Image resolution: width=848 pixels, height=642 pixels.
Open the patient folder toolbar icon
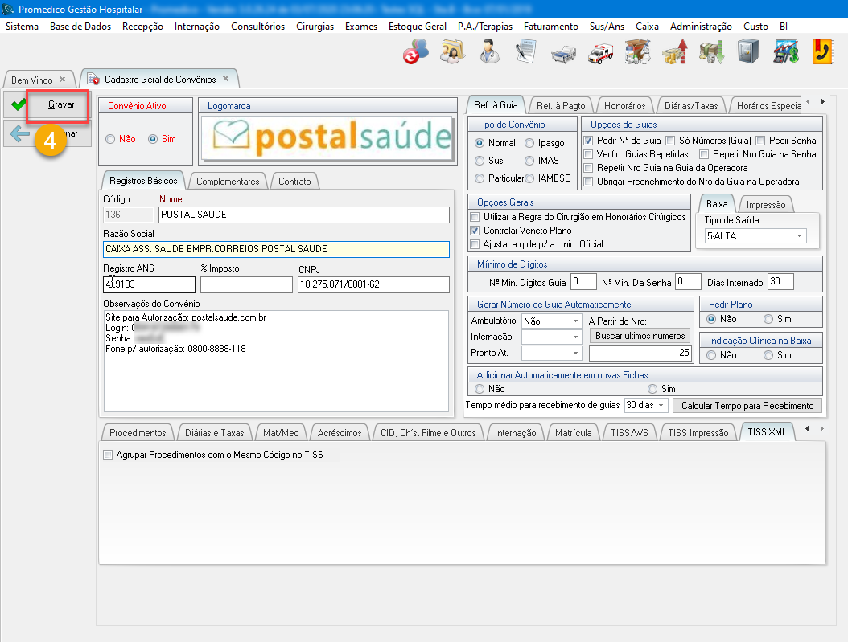click(451, 52)
